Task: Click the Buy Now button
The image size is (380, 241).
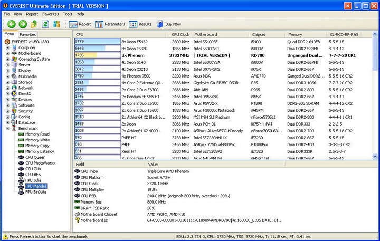Action: click(169, 24)
